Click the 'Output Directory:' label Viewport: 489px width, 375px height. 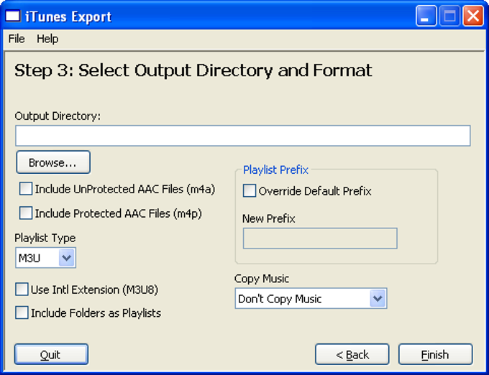pyautogui.click(x=58, y=116)
